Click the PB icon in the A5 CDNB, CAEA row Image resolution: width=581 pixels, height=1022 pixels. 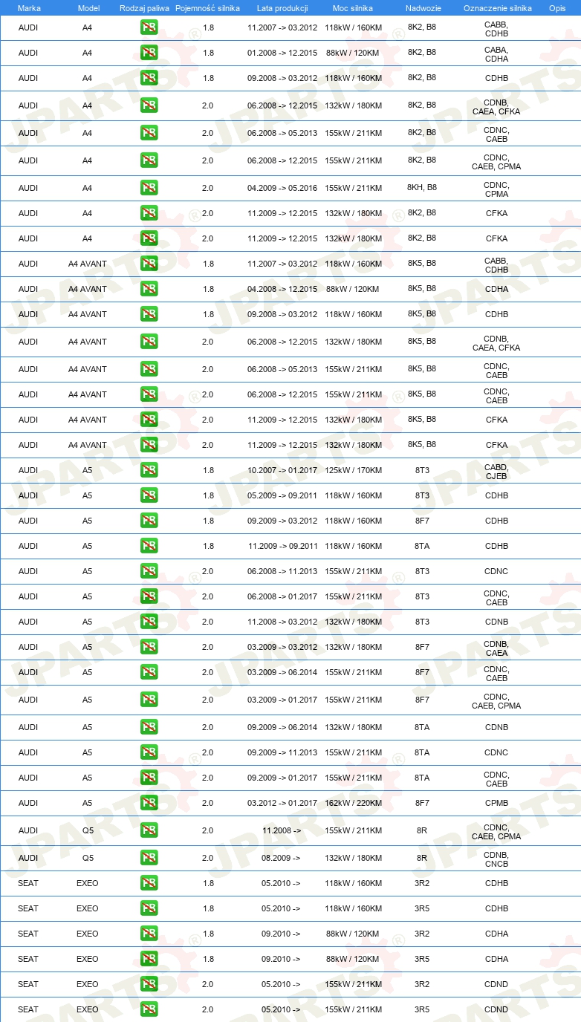coord(149,647)
